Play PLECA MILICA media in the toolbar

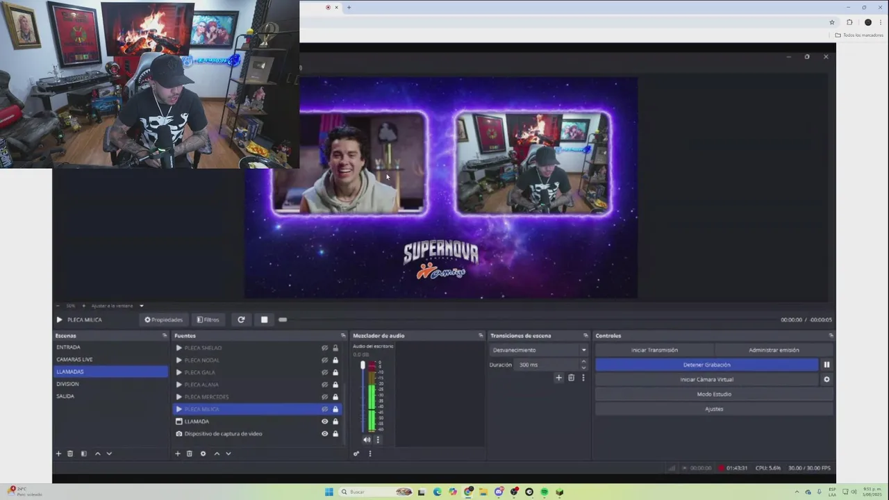[59, 319]
